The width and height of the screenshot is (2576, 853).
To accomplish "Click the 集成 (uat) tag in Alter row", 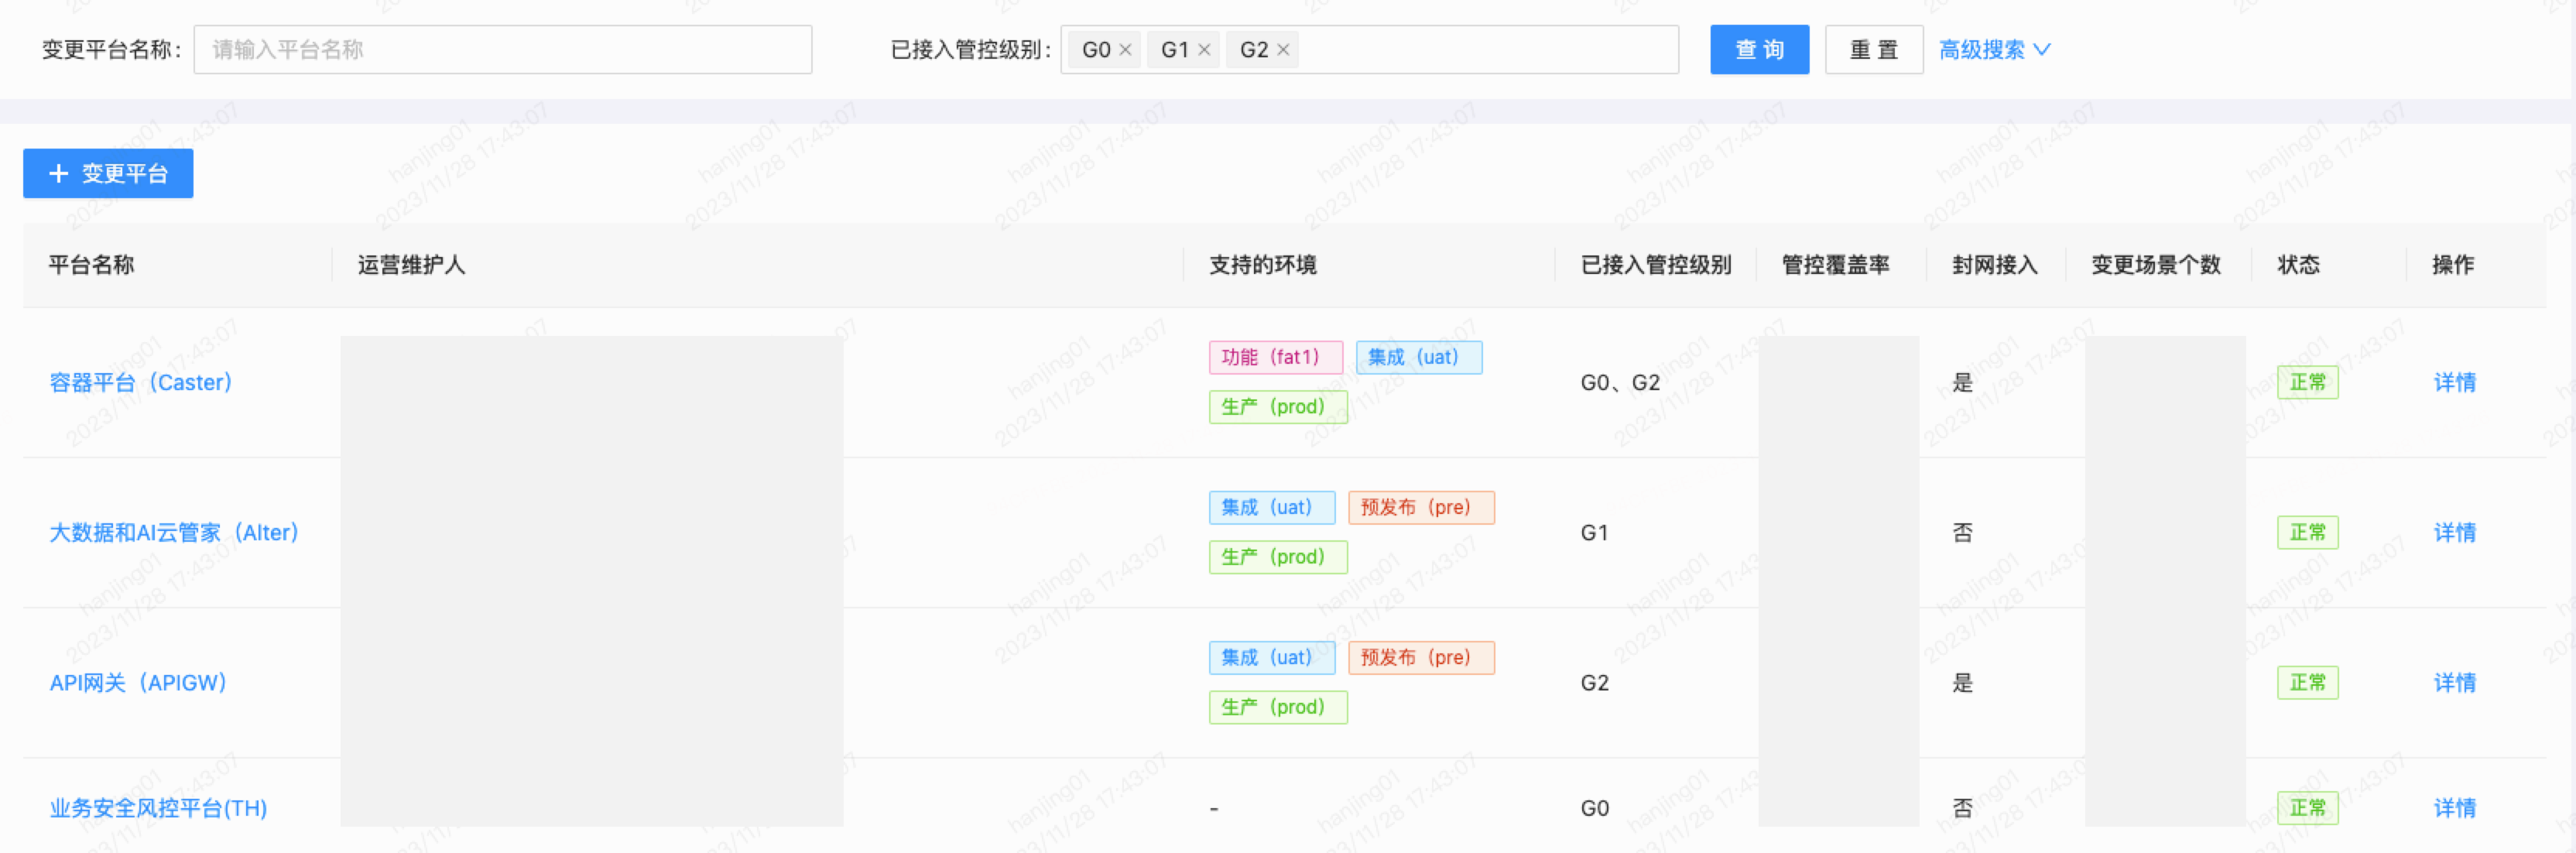I will tap(1272, 507).
